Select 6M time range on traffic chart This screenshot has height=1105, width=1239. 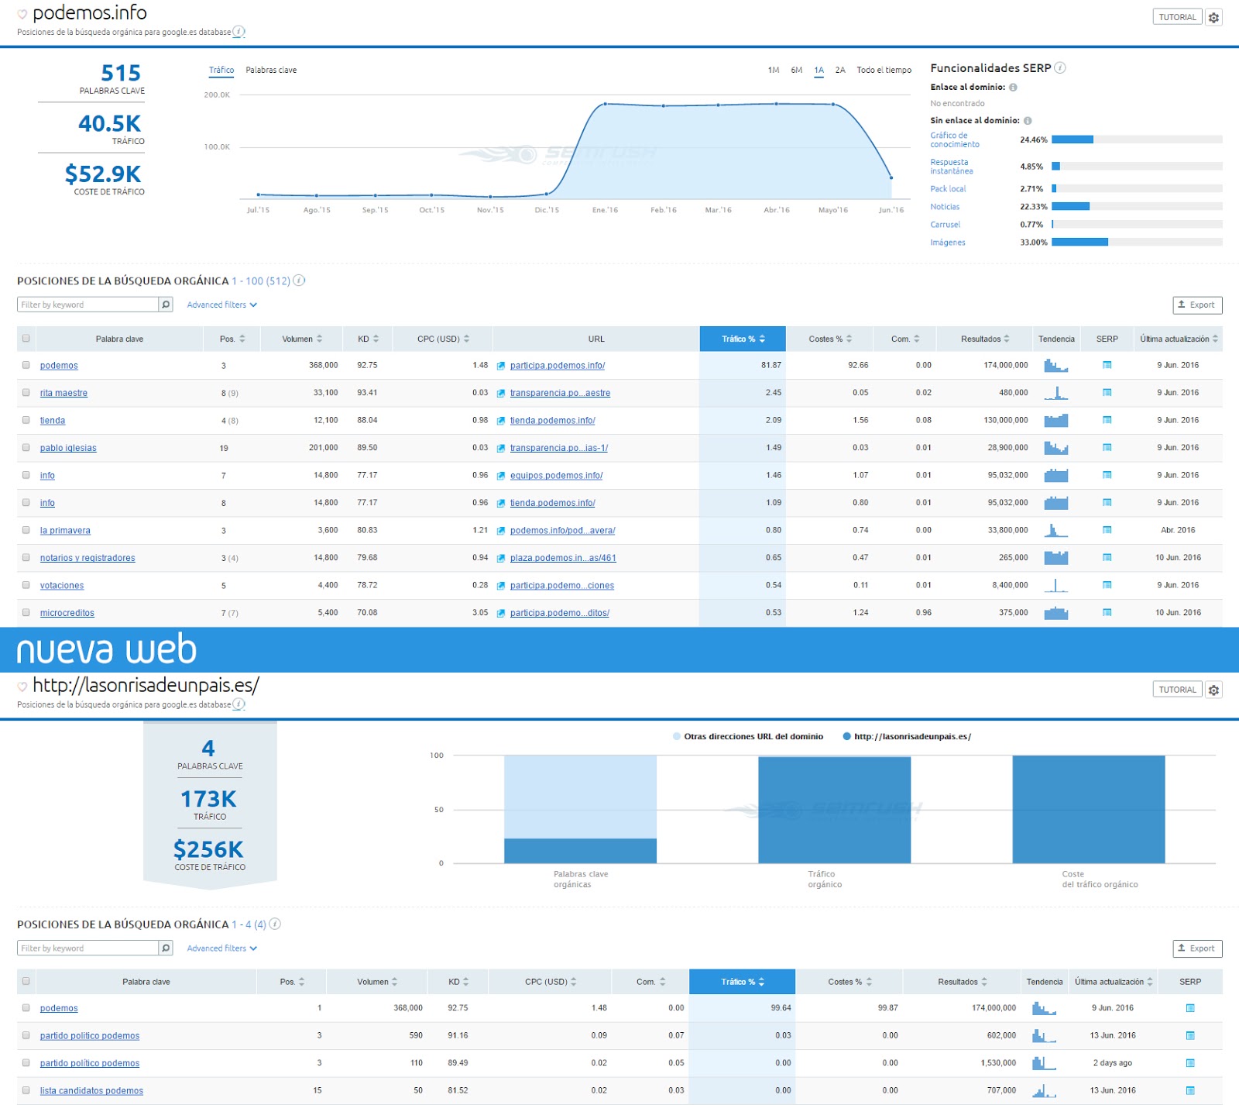point(796,71)
